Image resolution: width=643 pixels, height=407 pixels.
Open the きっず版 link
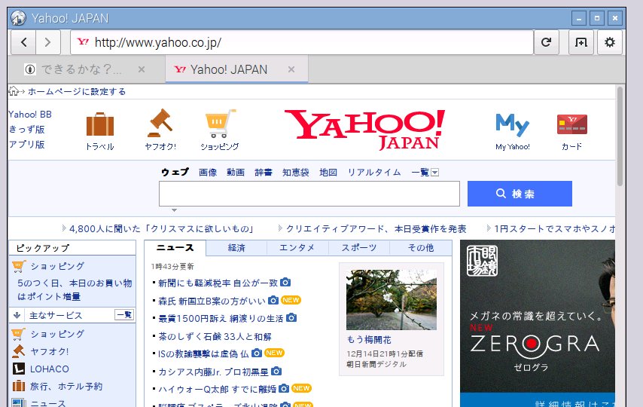pyautogui.click(x=26, y=130)
